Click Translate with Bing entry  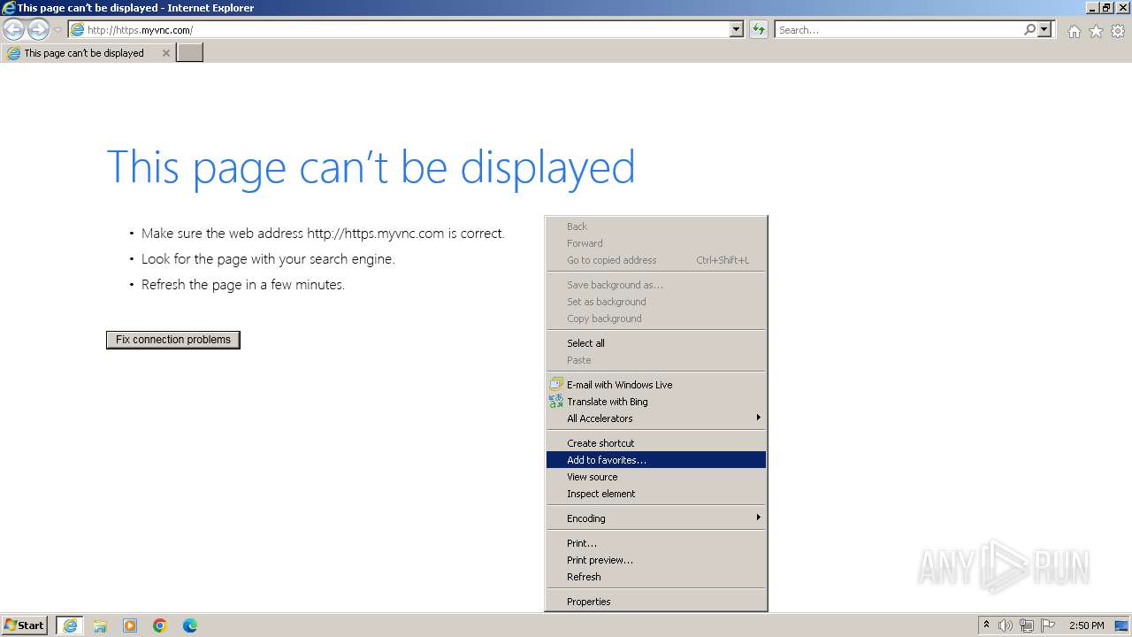coord(656,402)
